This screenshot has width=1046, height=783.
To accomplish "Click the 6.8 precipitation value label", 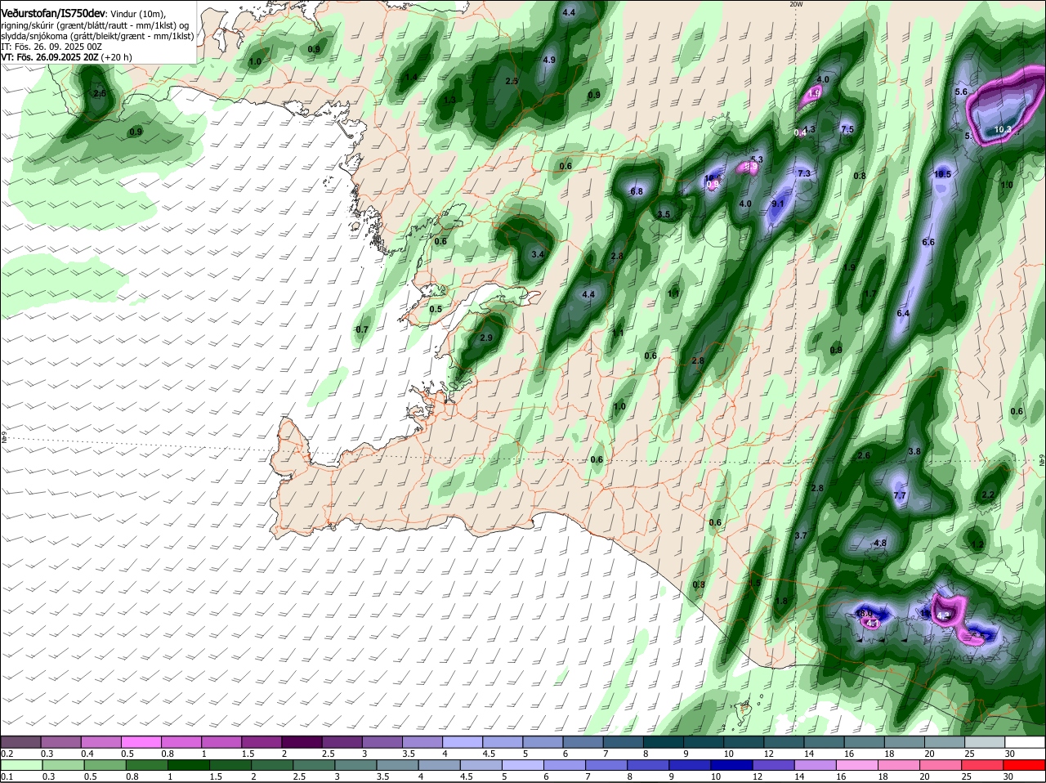I will tap(637, 191).
